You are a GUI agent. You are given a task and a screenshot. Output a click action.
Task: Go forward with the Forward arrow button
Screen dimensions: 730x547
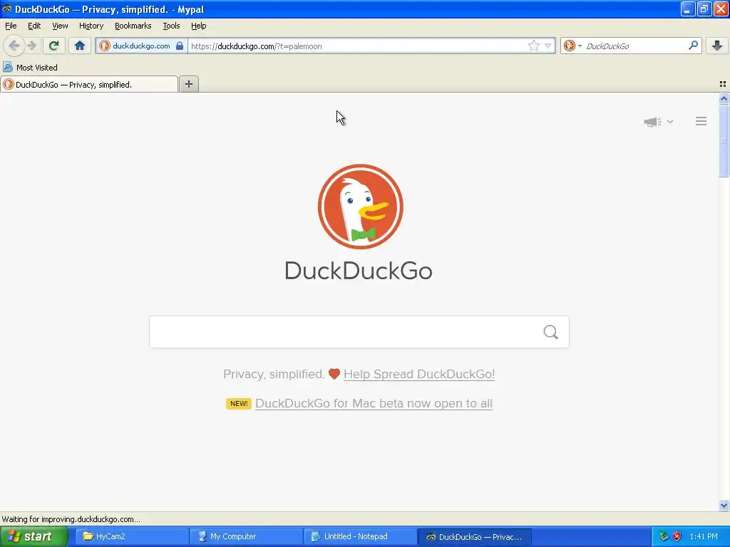31,46
